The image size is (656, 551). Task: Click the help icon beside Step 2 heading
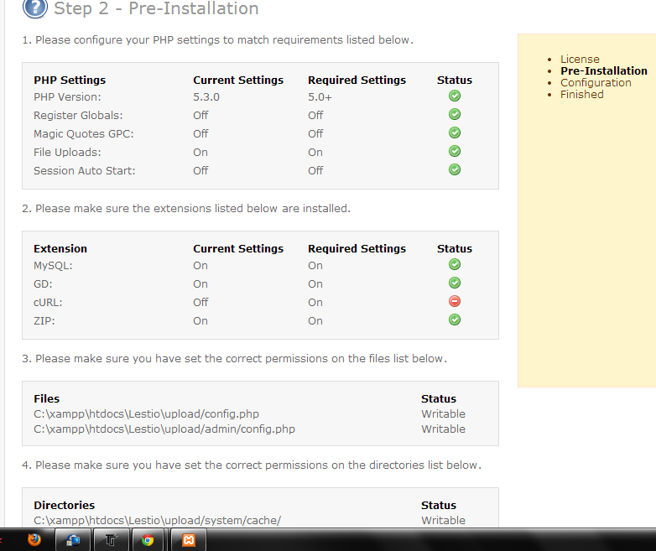click(35, 8)
